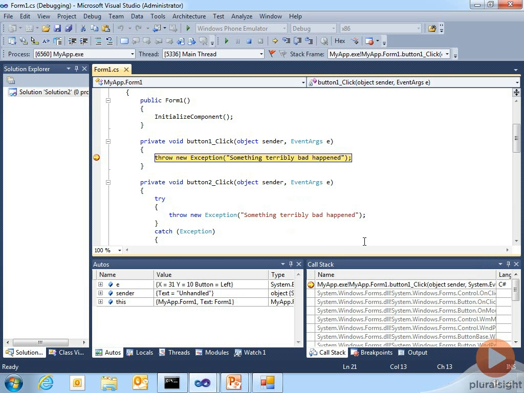Screen dimensions: 524x393
Task: Switch to the Class View tab
Action: (x=67, y=352)
